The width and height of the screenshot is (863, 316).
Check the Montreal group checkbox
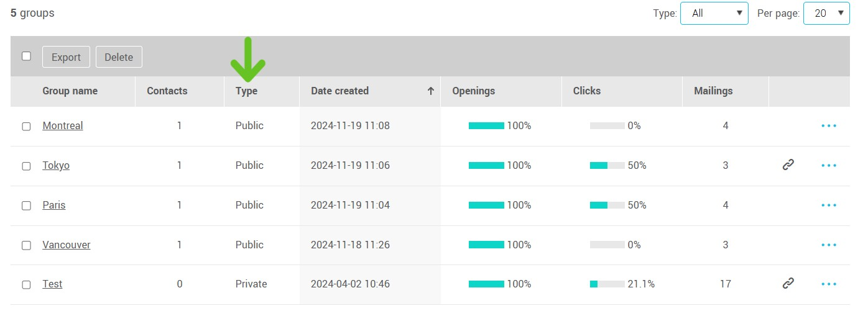point(26,127)
